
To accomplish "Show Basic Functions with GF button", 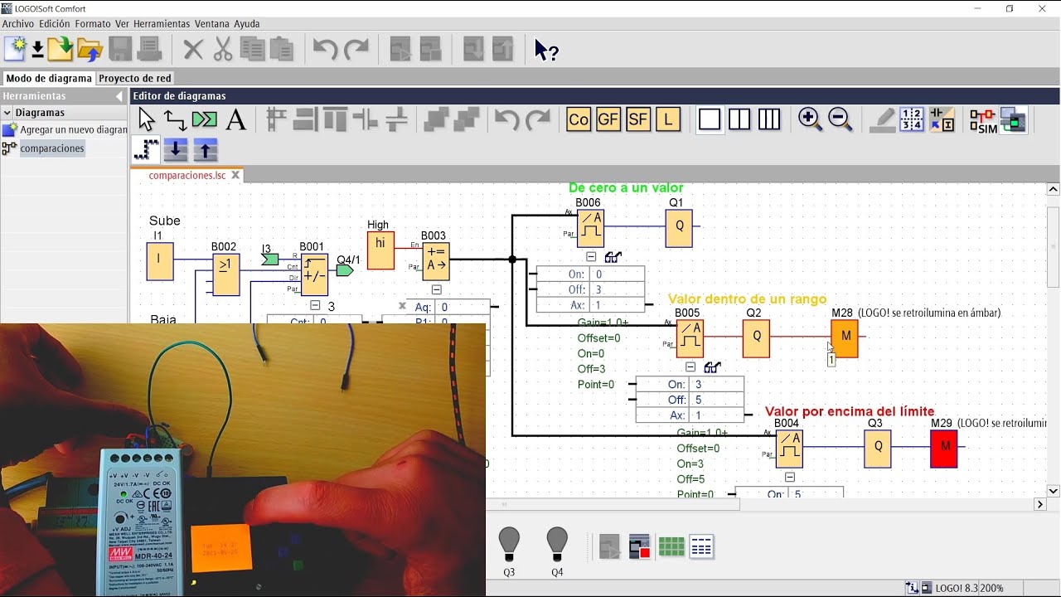I will pos(608,119).
